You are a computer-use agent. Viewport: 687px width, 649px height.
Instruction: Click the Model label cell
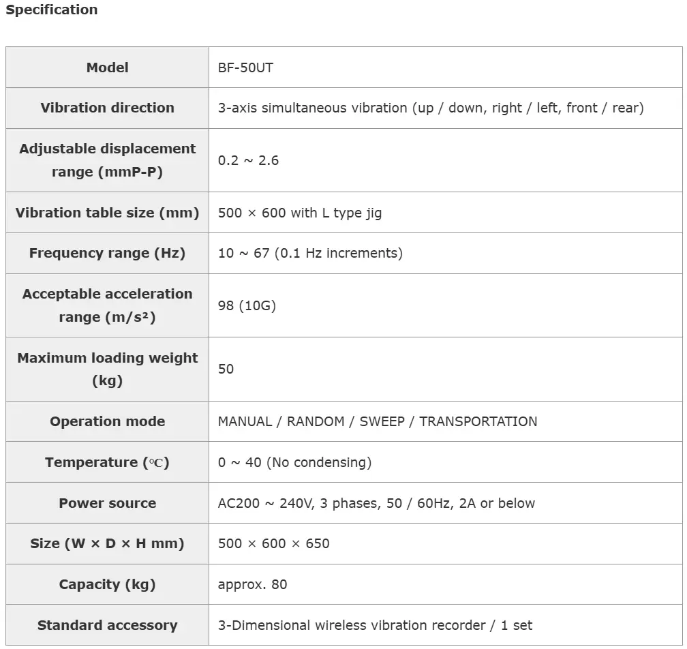tap(107, 67)
